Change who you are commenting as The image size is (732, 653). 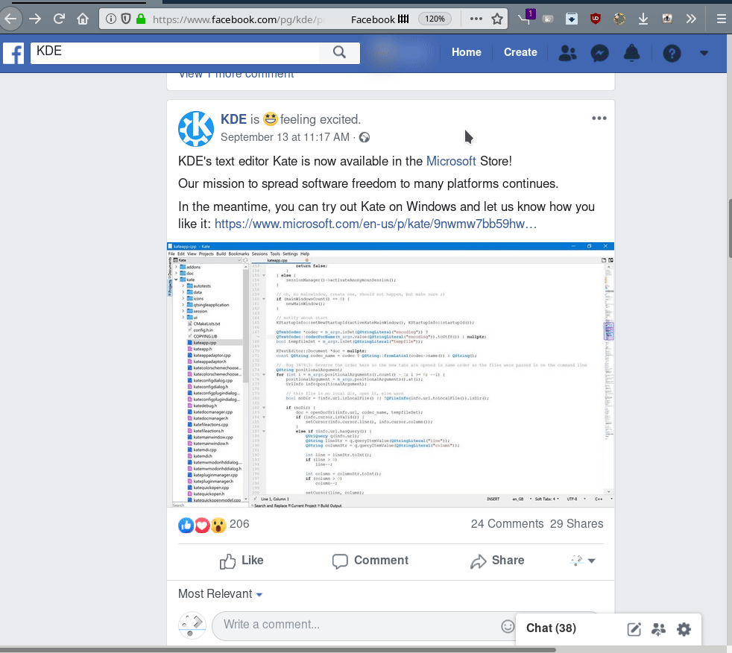pyautogui.click(x=583, y=561)
